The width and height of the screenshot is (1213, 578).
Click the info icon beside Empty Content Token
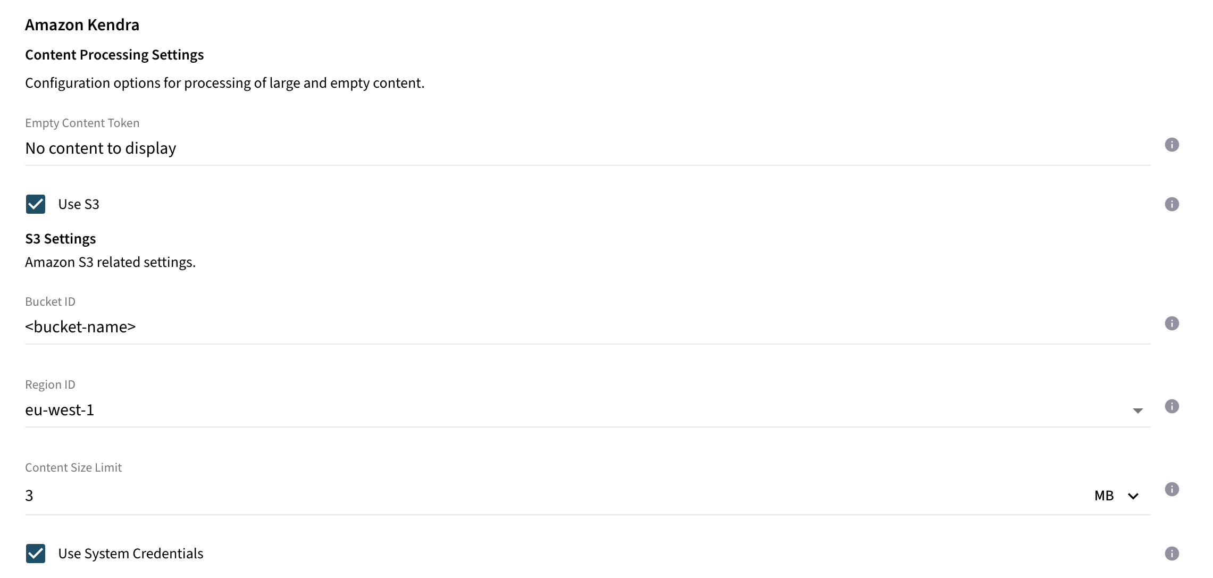point(1172,145)
